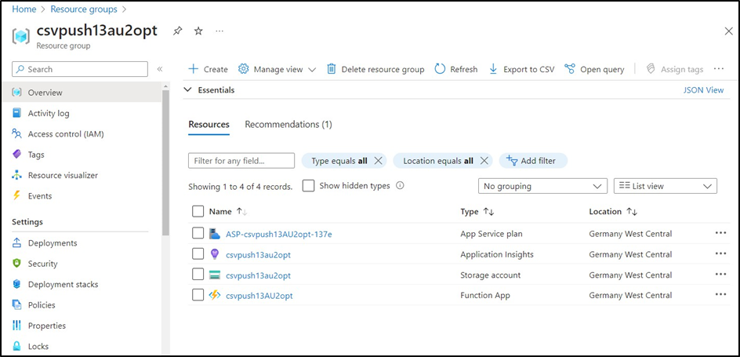The image size is (740, 357).
Task: Check the Application Insights row checkbox
Action: (x=198, y=254)
